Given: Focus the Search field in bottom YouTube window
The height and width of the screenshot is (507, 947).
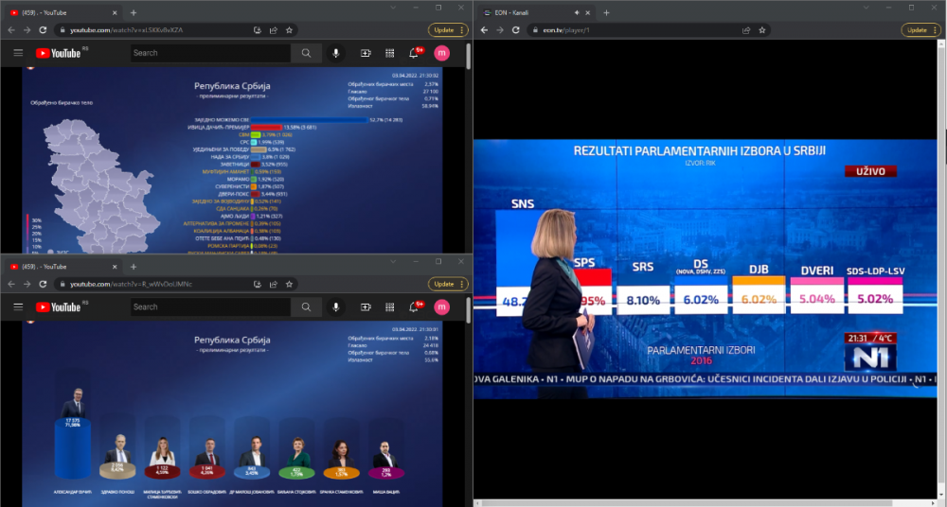Looking at the screenshot, I should pos(208,306).
